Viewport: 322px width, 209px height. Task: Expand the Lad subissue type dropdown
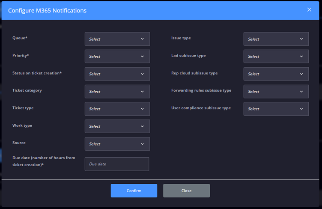(276, 56)
